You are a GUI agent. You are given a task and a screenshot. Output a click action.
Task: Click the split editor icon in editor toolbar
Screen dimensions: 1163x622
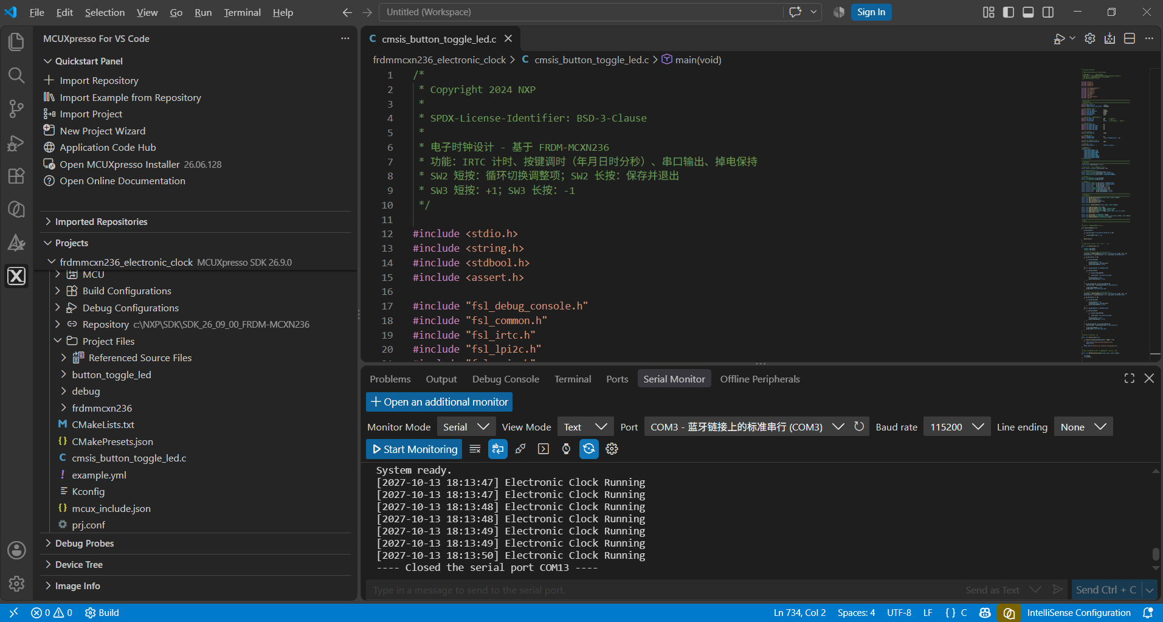coord(1130,38)
